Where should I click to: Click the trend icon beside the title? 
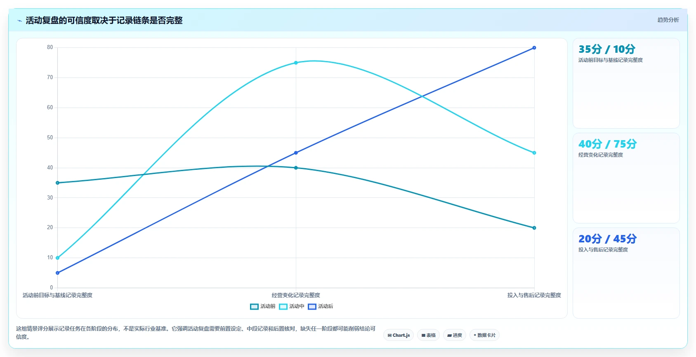[x=19, y=21]
